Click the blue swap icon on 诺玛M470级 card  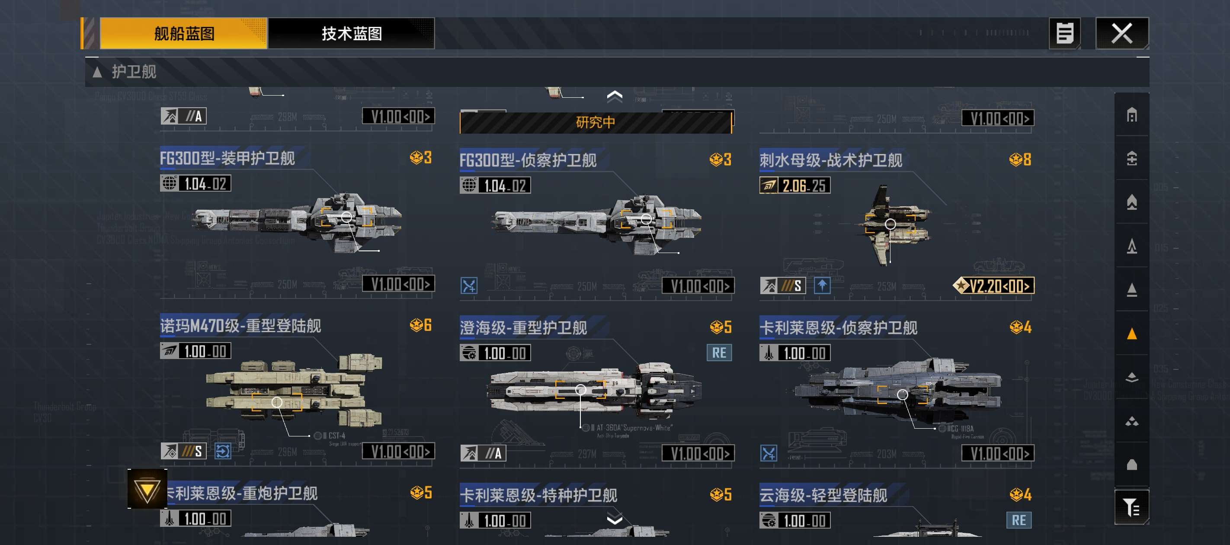point(222,451)
